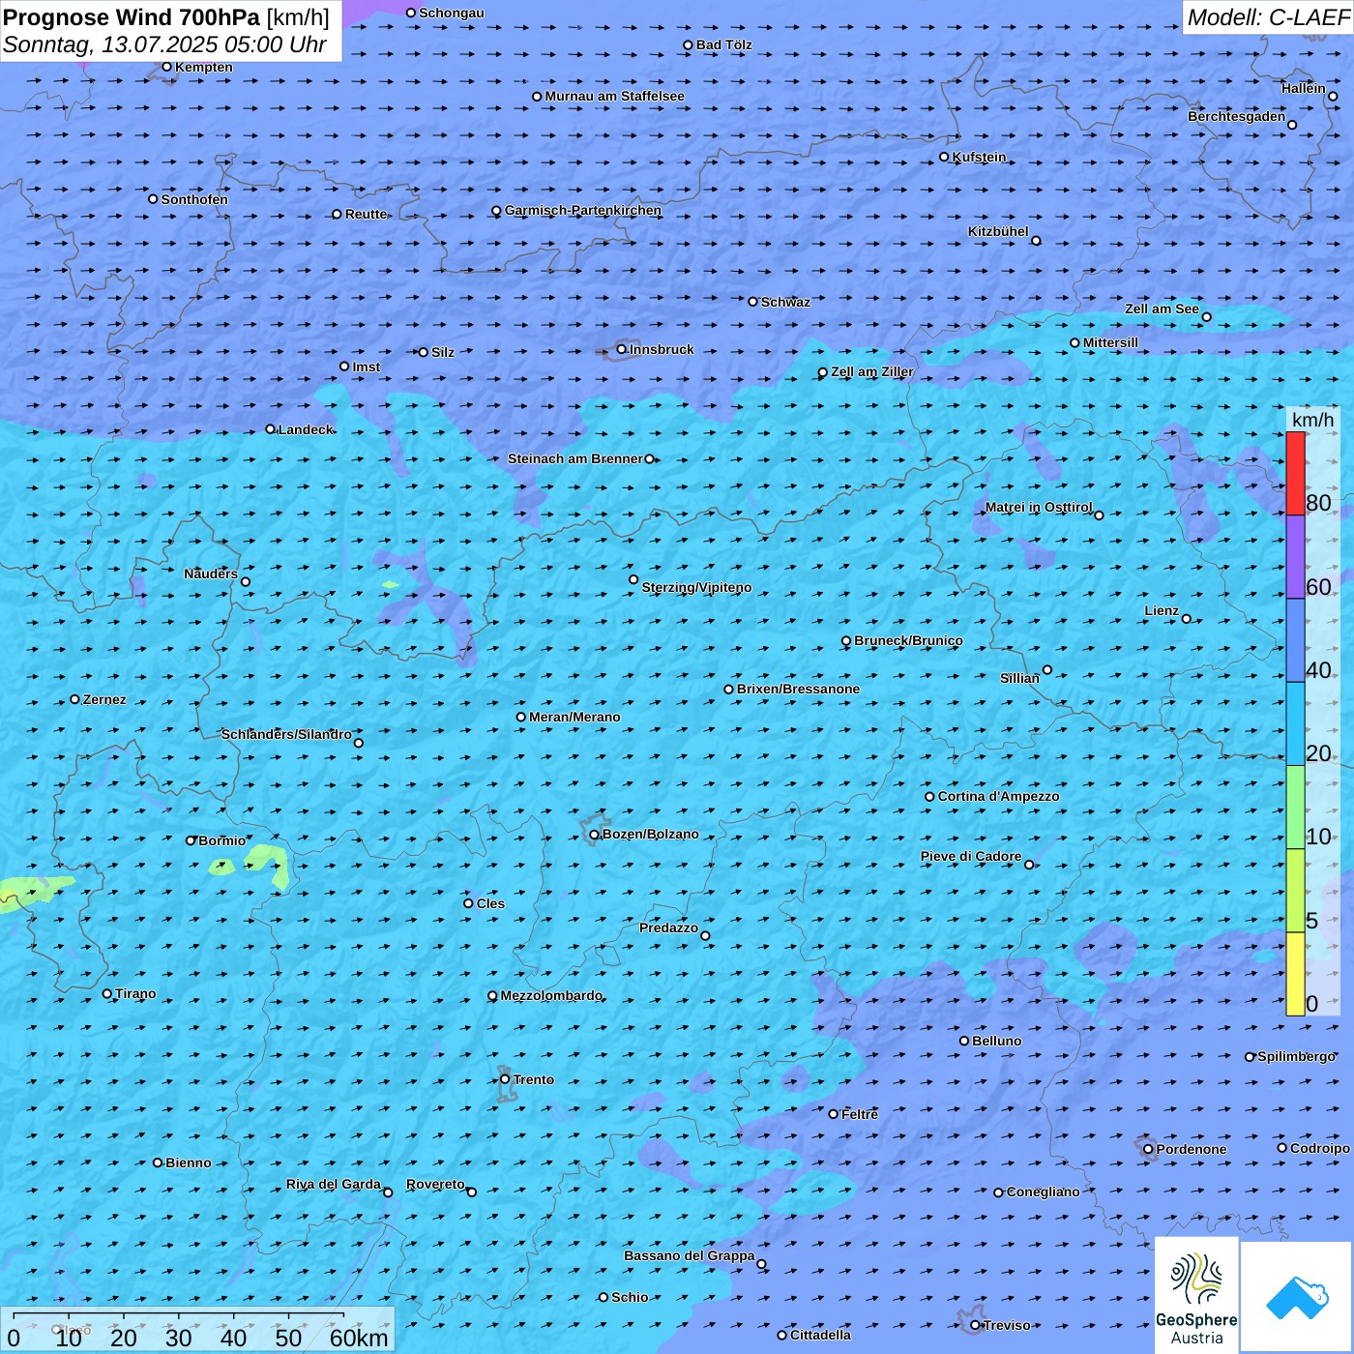
Task: Select the yellow 0–5 km/h legend segment
Action: [1295, 974]
